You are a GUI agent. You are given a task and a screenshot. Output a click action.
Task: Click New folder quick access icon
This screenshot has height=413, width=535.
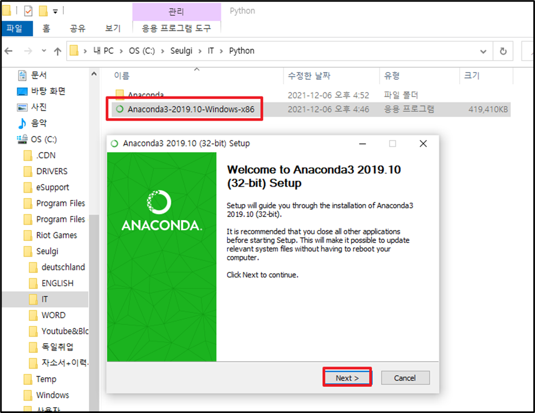[43, 11]
